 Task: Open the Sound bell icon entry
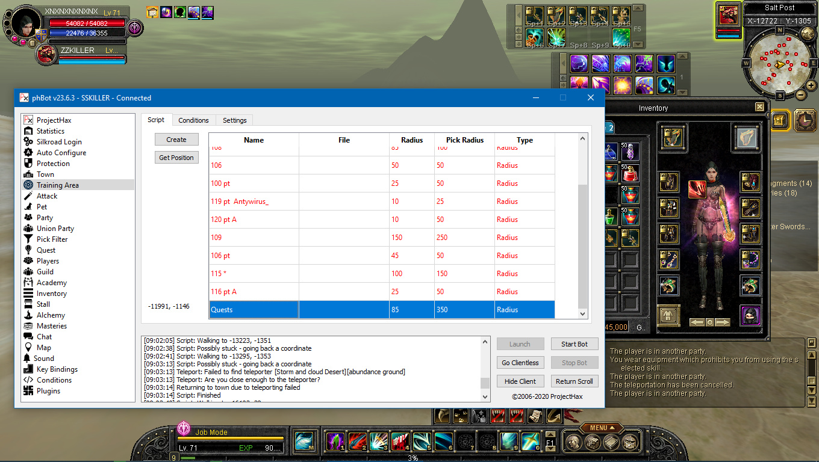[27, 359]
